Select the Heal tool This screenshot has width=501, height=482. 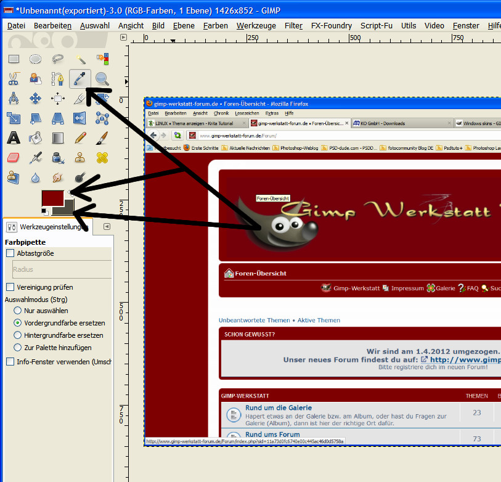(x=102, y=158)
